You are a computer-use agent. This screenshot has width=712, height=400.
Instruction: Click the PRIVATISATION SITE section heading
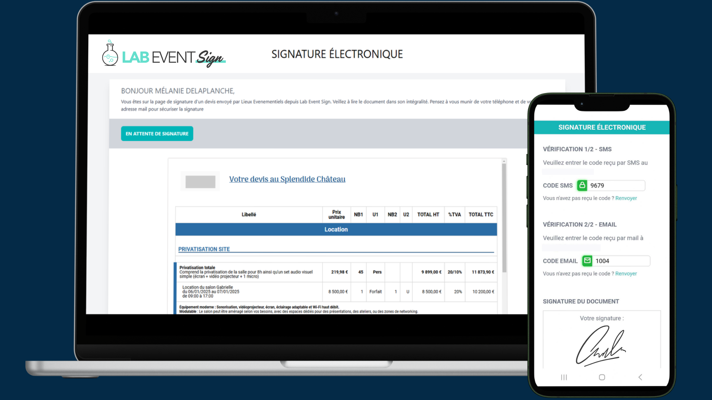204,249
